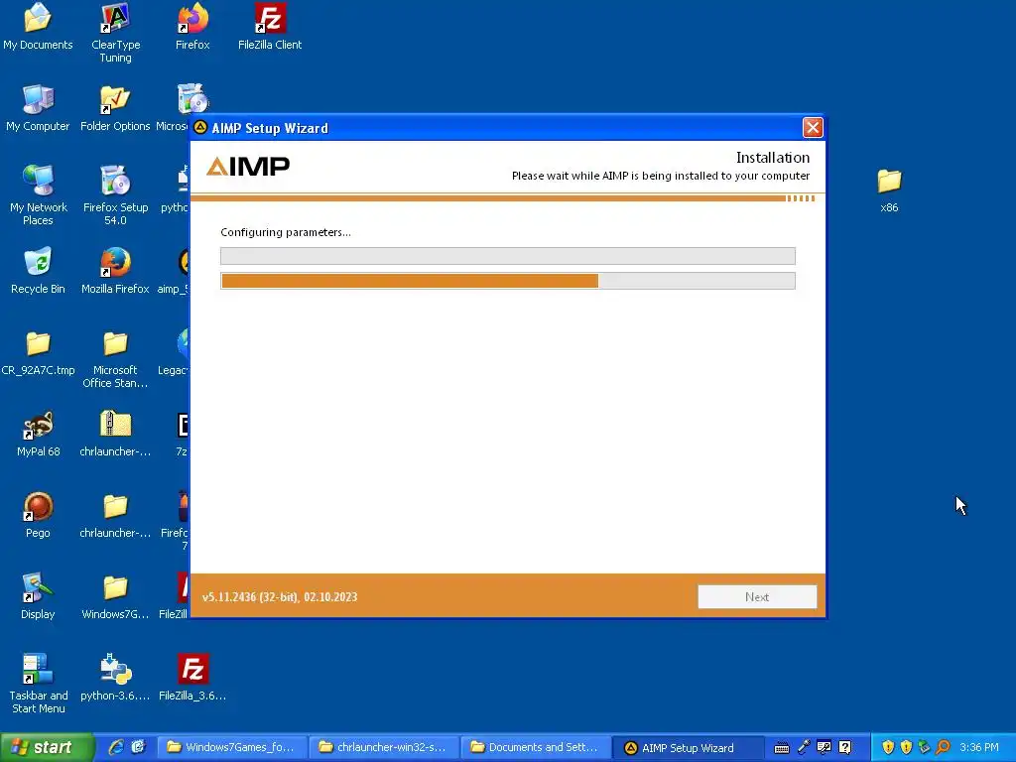Click the "v5.11.2436 (32-bit), 02.10.2023" version text
The image size is (1016, 762).
click(x=279, y=596)
